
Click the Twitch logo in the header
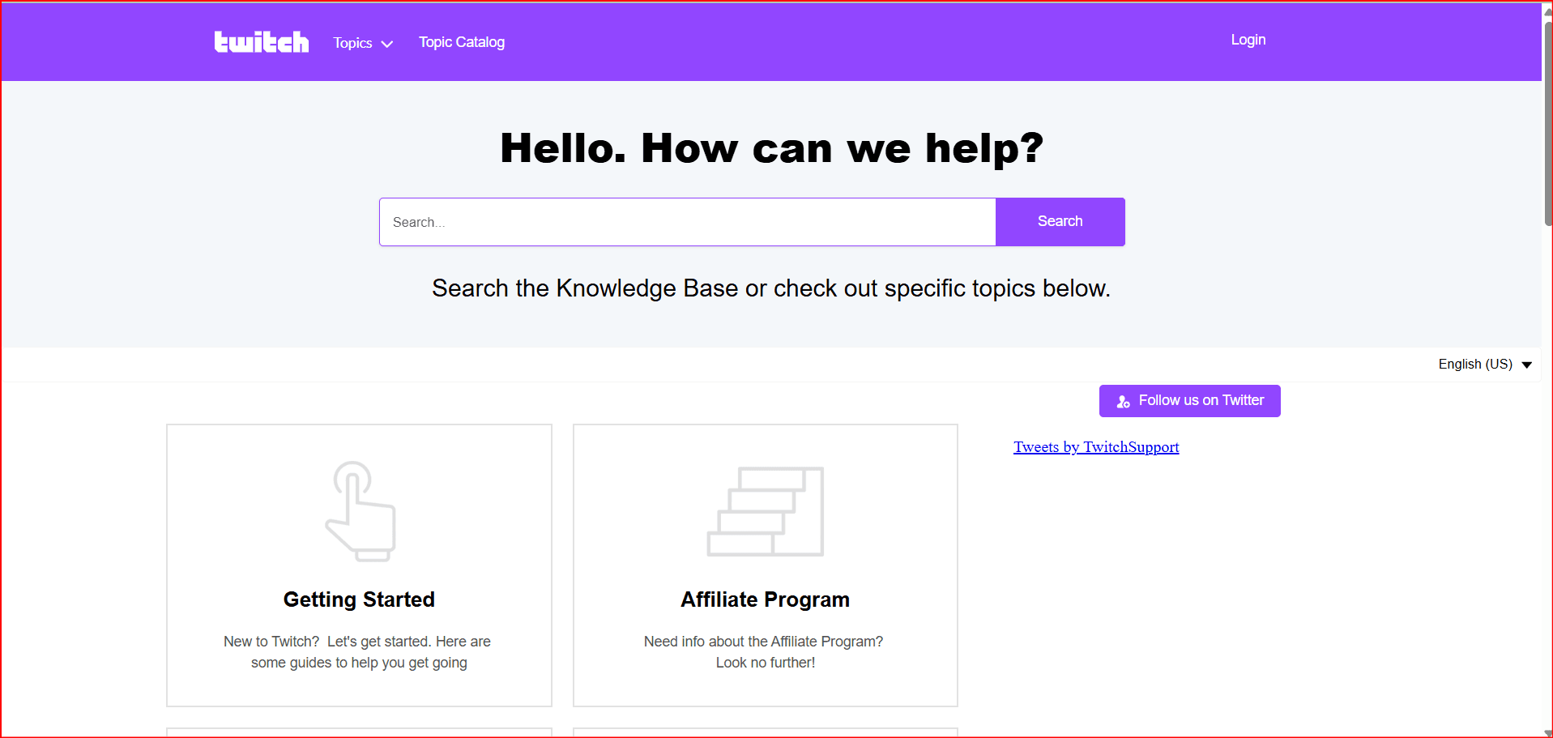point(261,42)
